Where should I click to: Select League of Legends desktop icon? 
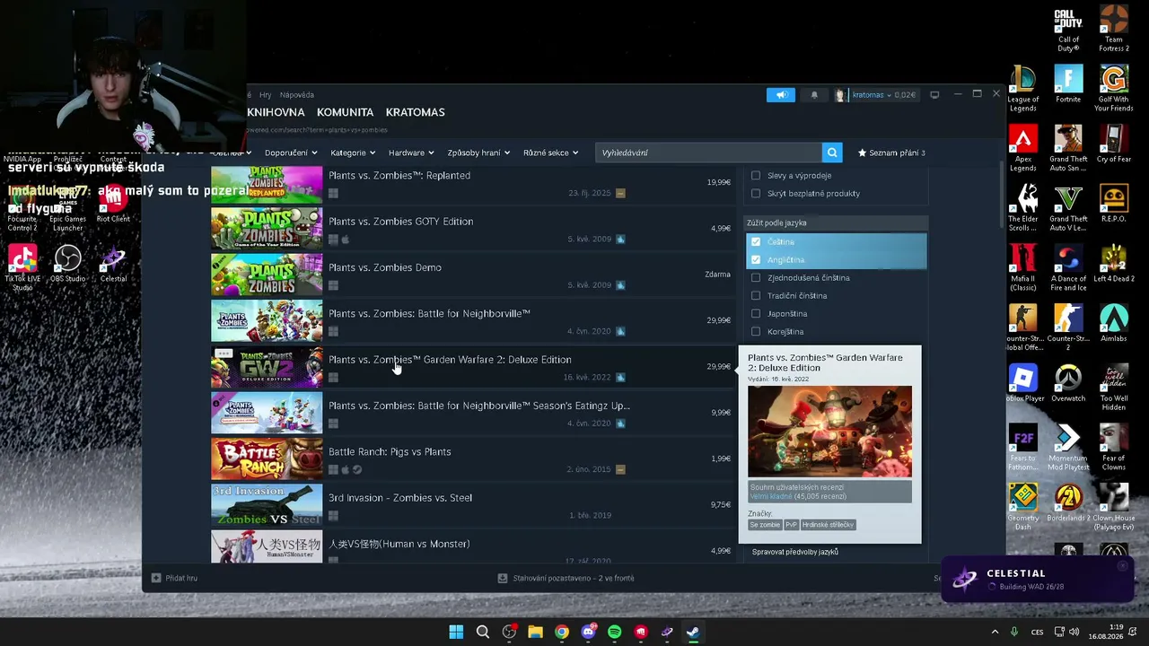click(1022, 88)
